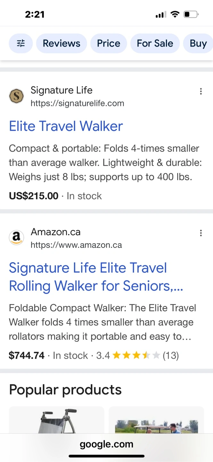213x462 pixels.
Task: Open more options for Amazon.ca result
Action: click(x=201, y=233)
